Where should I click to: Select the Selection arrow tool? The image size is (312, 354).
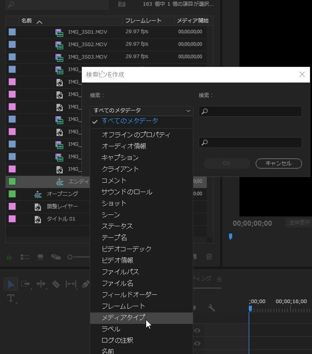pyautogui.click(x=10, y=284)
